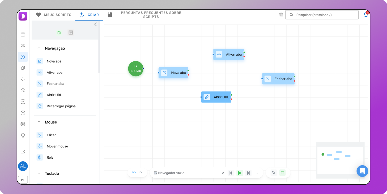Open the support chat bubble
The height and width of the screenshot is (194, 387).
tap(362, 171)
